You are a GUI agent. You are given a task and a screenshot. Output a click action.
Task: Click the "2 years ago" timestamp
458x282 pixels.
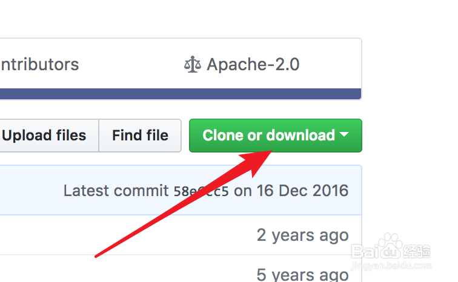point(302,235)
